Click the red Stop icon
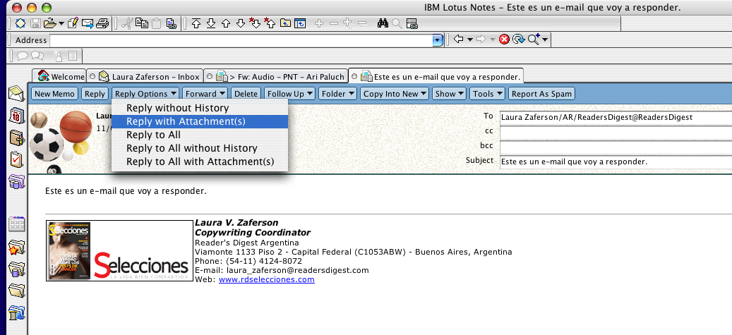This screenshot has height=335, width=732. pyautogui.click(x=504, y=39)
